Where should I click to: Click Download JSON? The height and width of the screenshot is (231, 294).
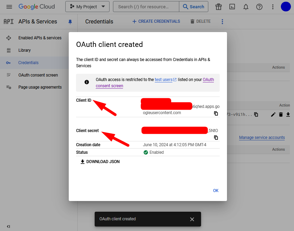pyautogui.click(x=100, y=162)
